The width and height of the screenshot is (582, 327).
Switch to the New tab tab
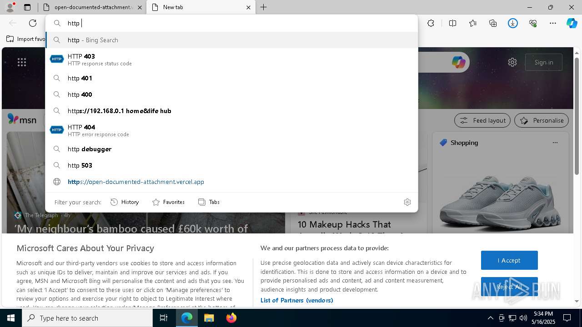(x=196, y=7)
